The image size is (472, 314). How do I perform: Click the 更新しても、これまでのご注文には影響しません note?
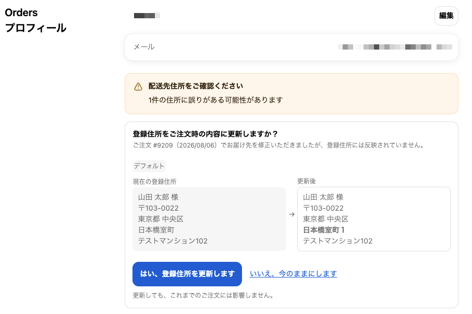tap(203, 295)
